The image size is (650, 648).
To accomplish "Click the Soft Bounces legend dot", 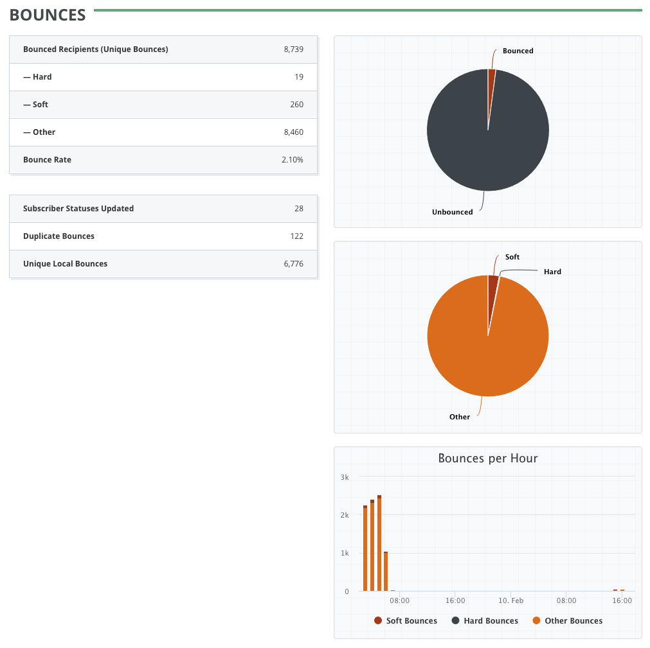I will (378, 620).
